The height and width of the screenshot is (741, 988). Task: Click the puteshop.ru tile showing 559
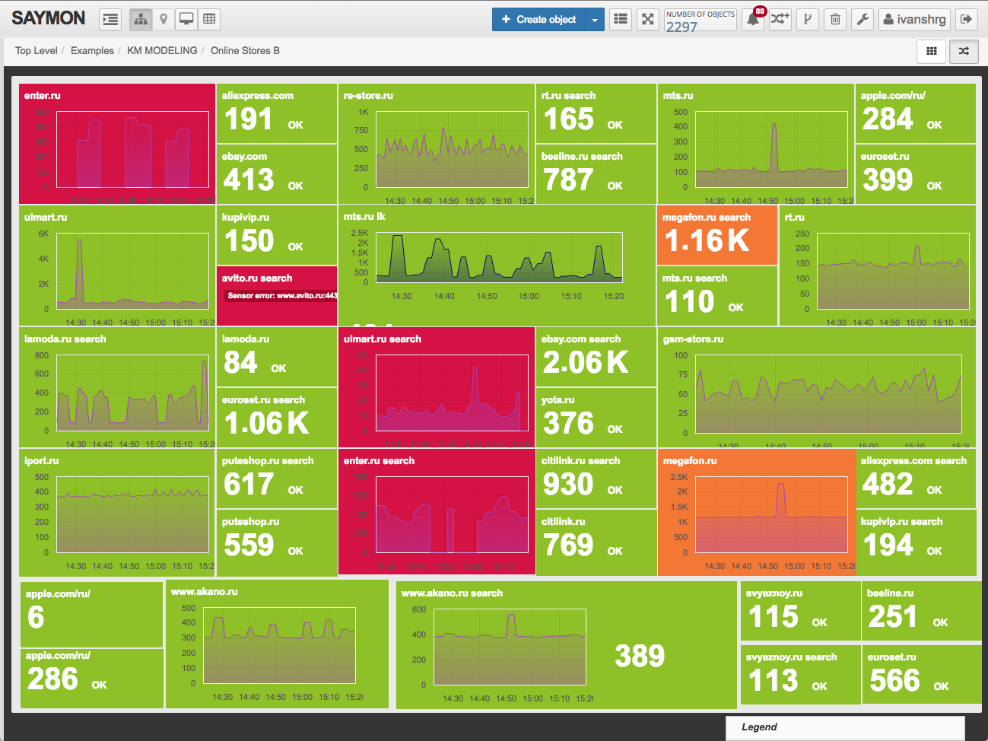277,542
